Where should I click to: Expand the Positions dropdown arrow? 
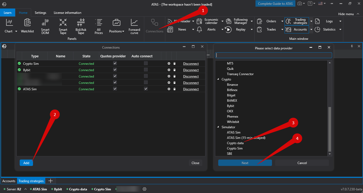click(x=123, y=31)
